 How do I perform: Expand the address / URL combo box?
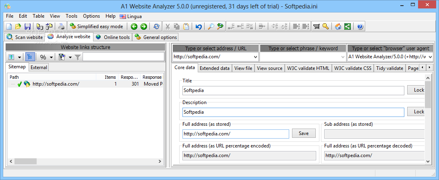[255, 57]
